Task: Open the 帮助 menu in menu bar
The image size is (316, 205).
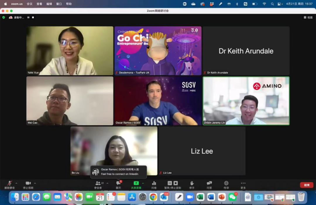Action: (69, 4)
